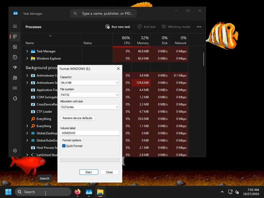The width and height of the screenshot is (264, 198).
Task: Click the muted volume tray icon
Action: pos(237,192)
